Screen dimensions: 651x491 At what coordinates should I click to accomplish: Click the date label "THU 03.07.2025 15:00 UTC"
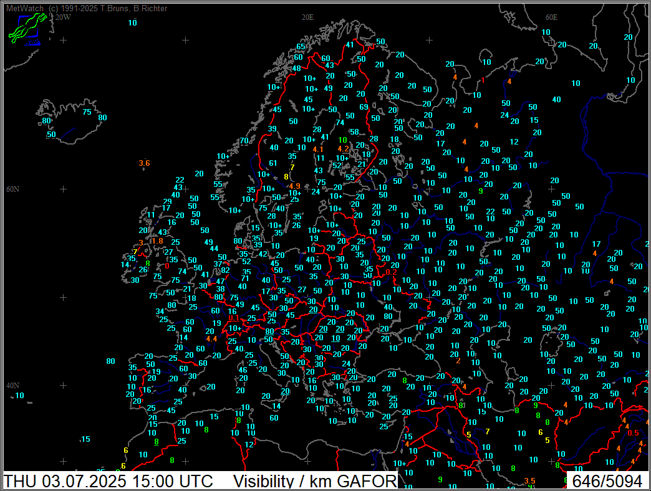pos(109,482)
